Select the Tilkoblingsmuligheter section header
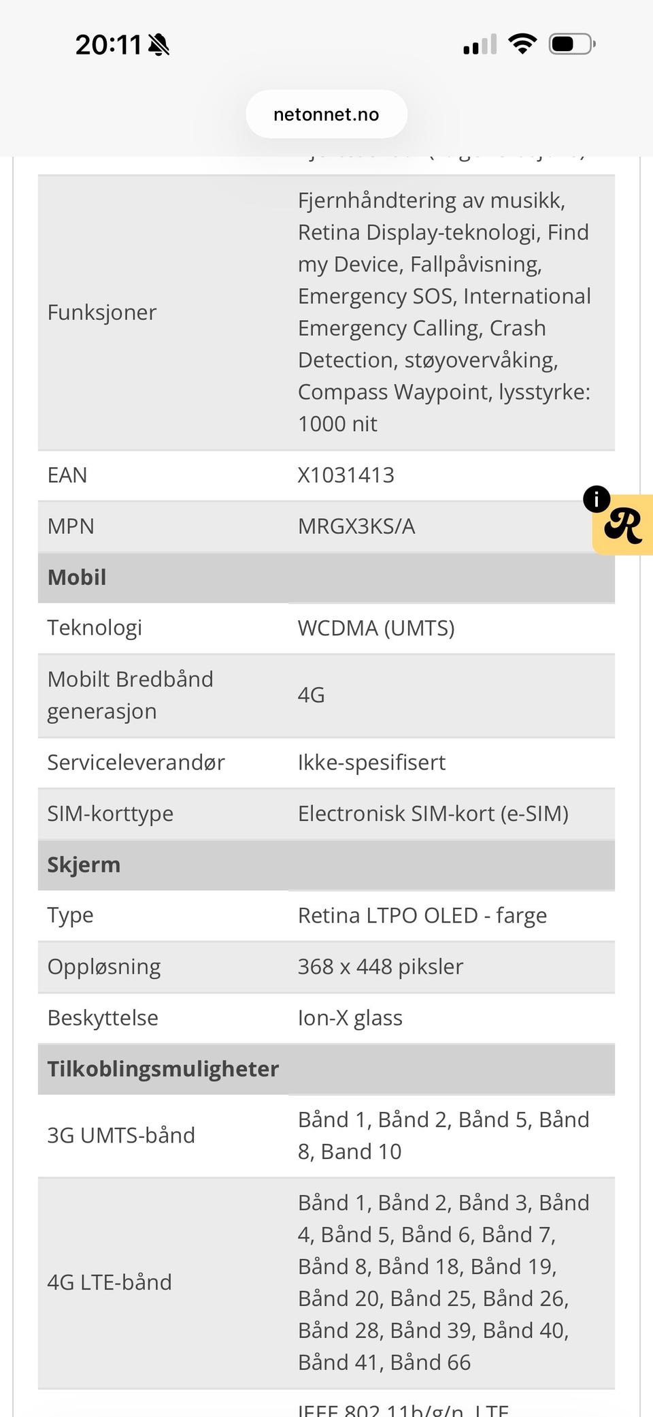This screenshot has width=653, height=1417. tap(326, 1069)
